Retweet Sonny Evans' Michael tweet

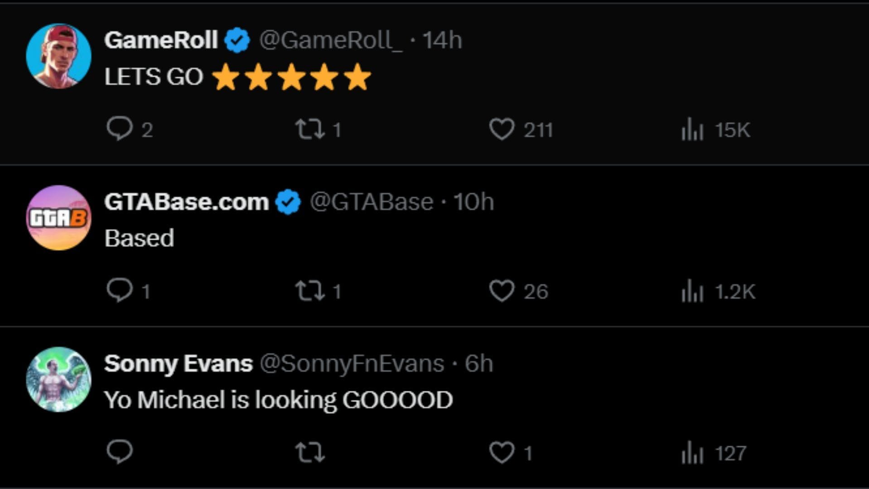310,452
